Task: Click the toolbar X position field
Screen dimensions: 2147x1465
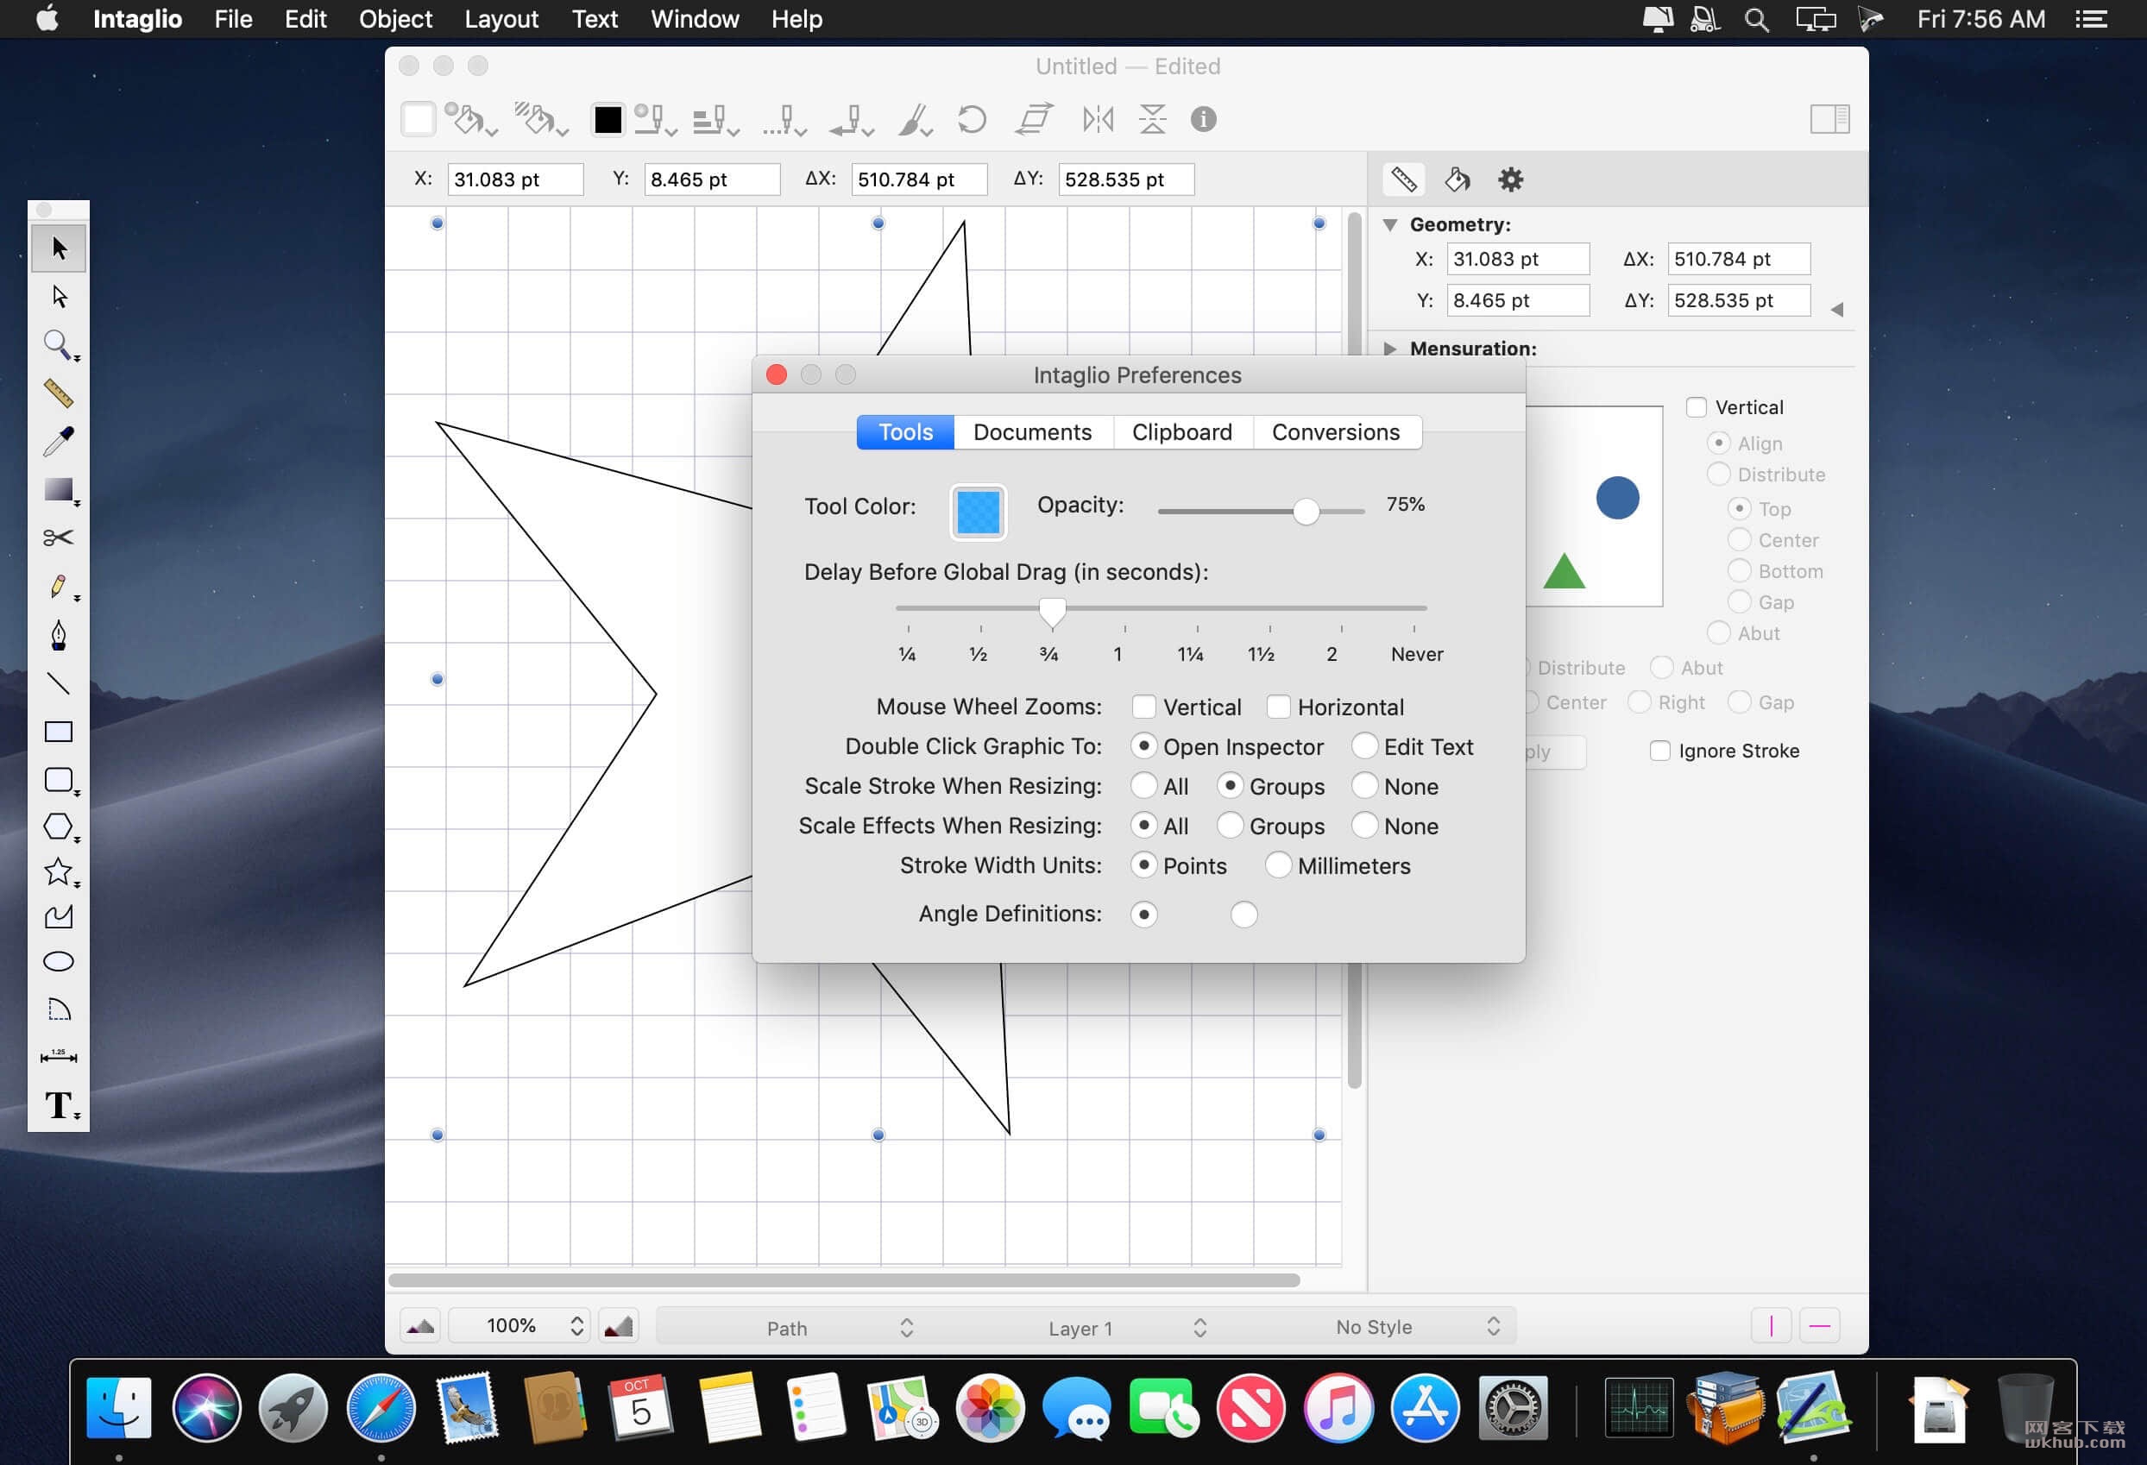Action: point(515,179)
